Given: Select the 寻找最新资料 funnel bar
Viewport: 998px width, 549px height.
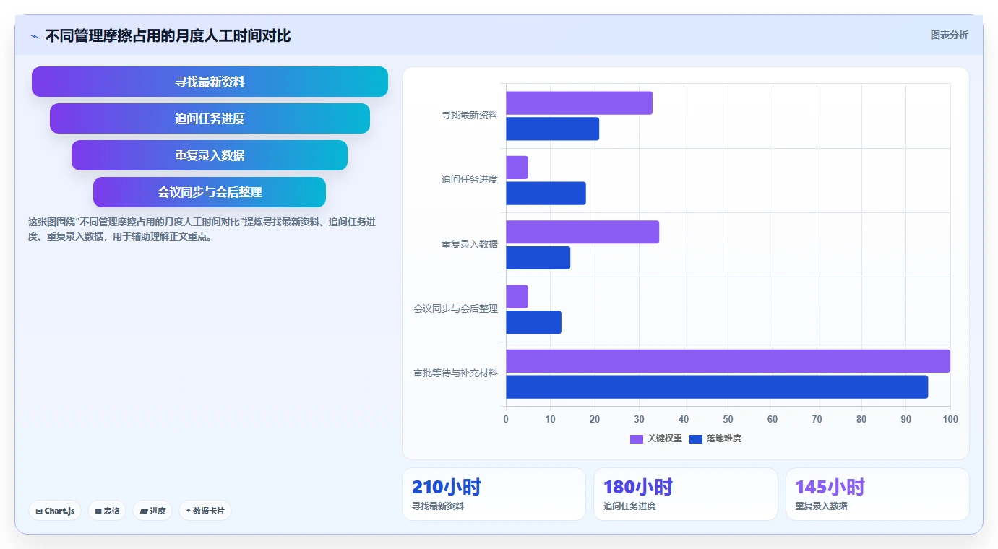Looking at the screenshot, I should [x=210, y=82].
